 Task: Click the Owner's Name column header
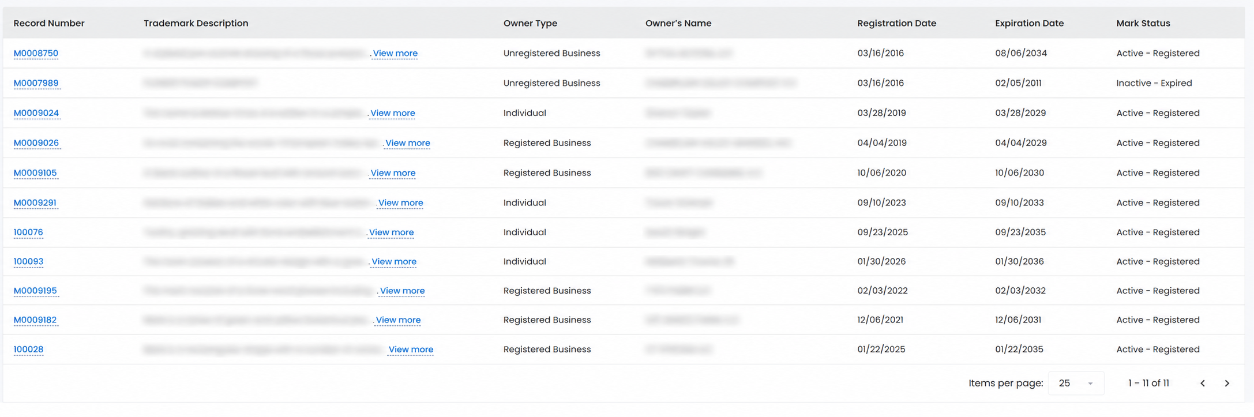tap(678, 23)
